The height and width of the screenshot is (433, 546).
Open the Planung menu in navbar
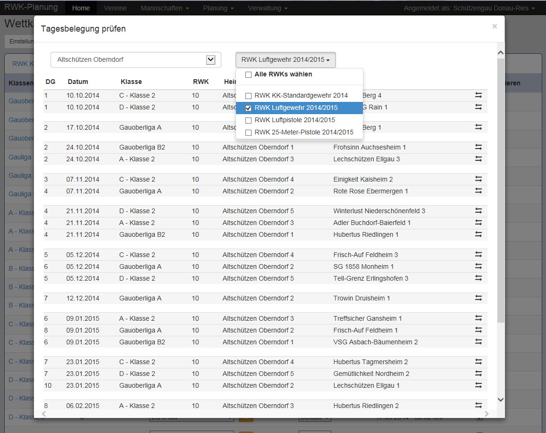tap(218, 8)
